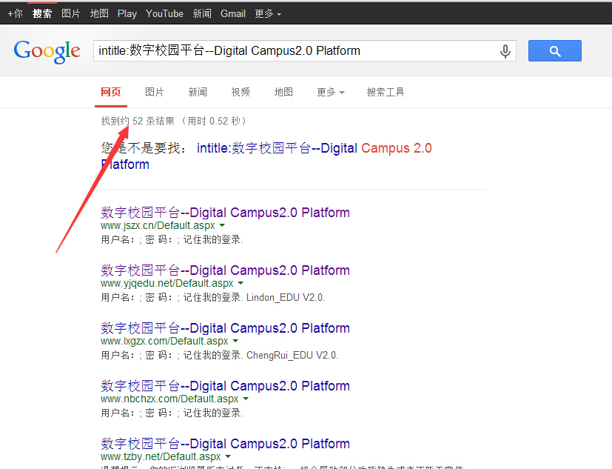Open Play in the top bar
Image resolution: width=612 pixels, height=469 pixels.
[x=127, y=13]
